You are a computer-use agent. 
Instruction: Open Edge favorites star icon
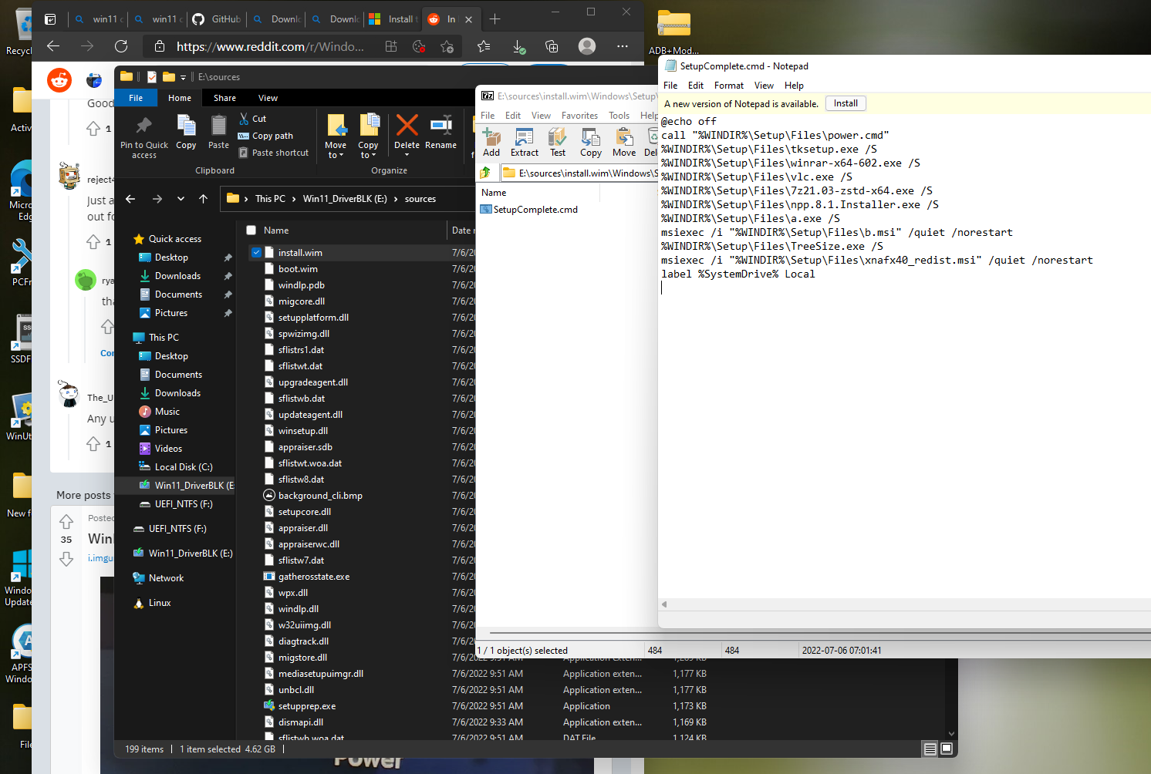[484, 46]
